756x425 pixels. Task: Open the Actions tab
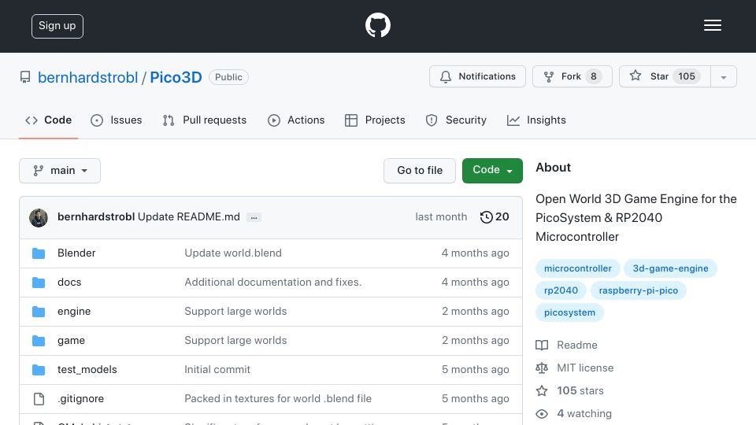pos(296,120)
